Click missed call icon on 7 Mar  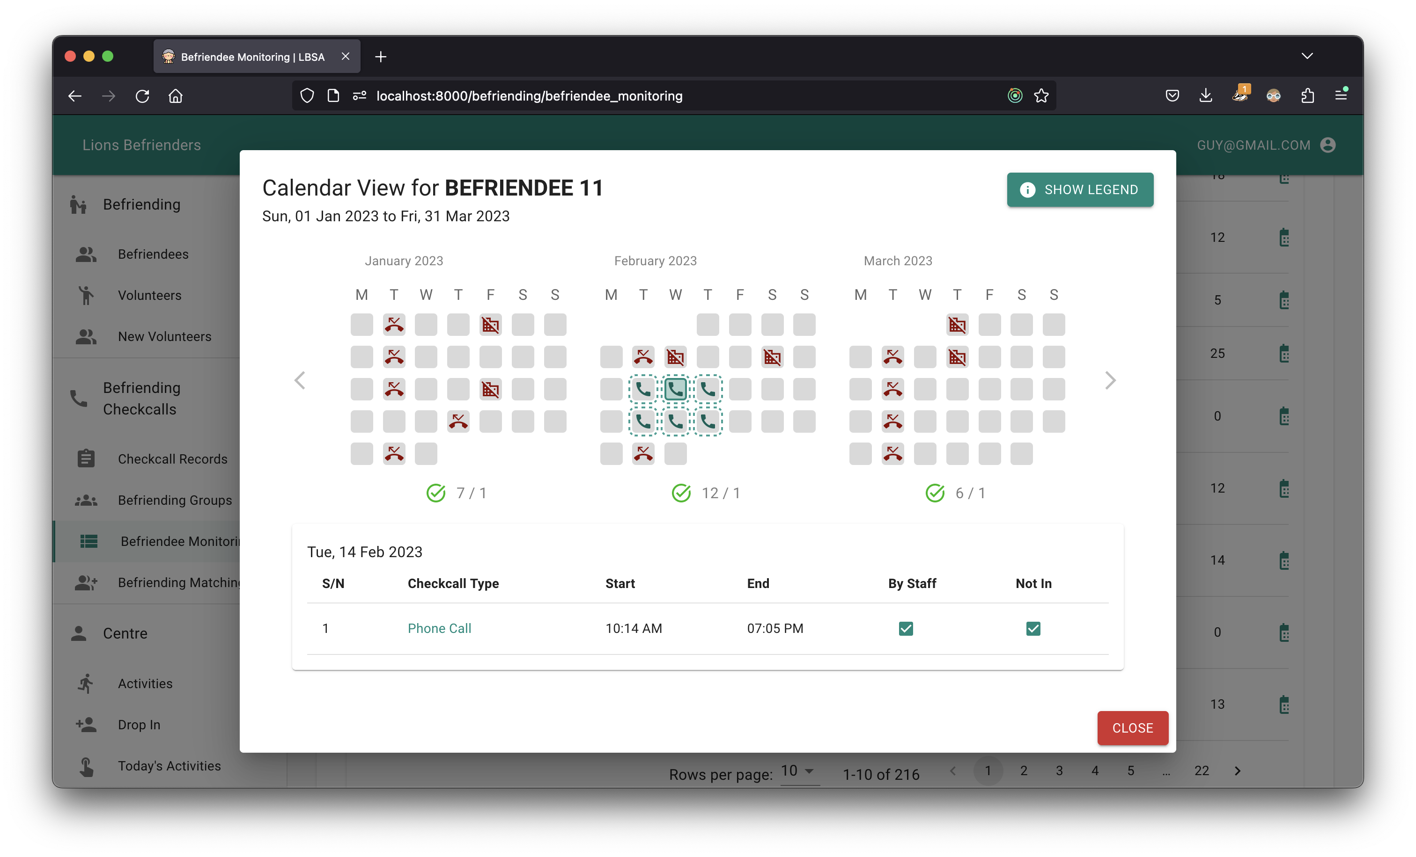point(892,357)
